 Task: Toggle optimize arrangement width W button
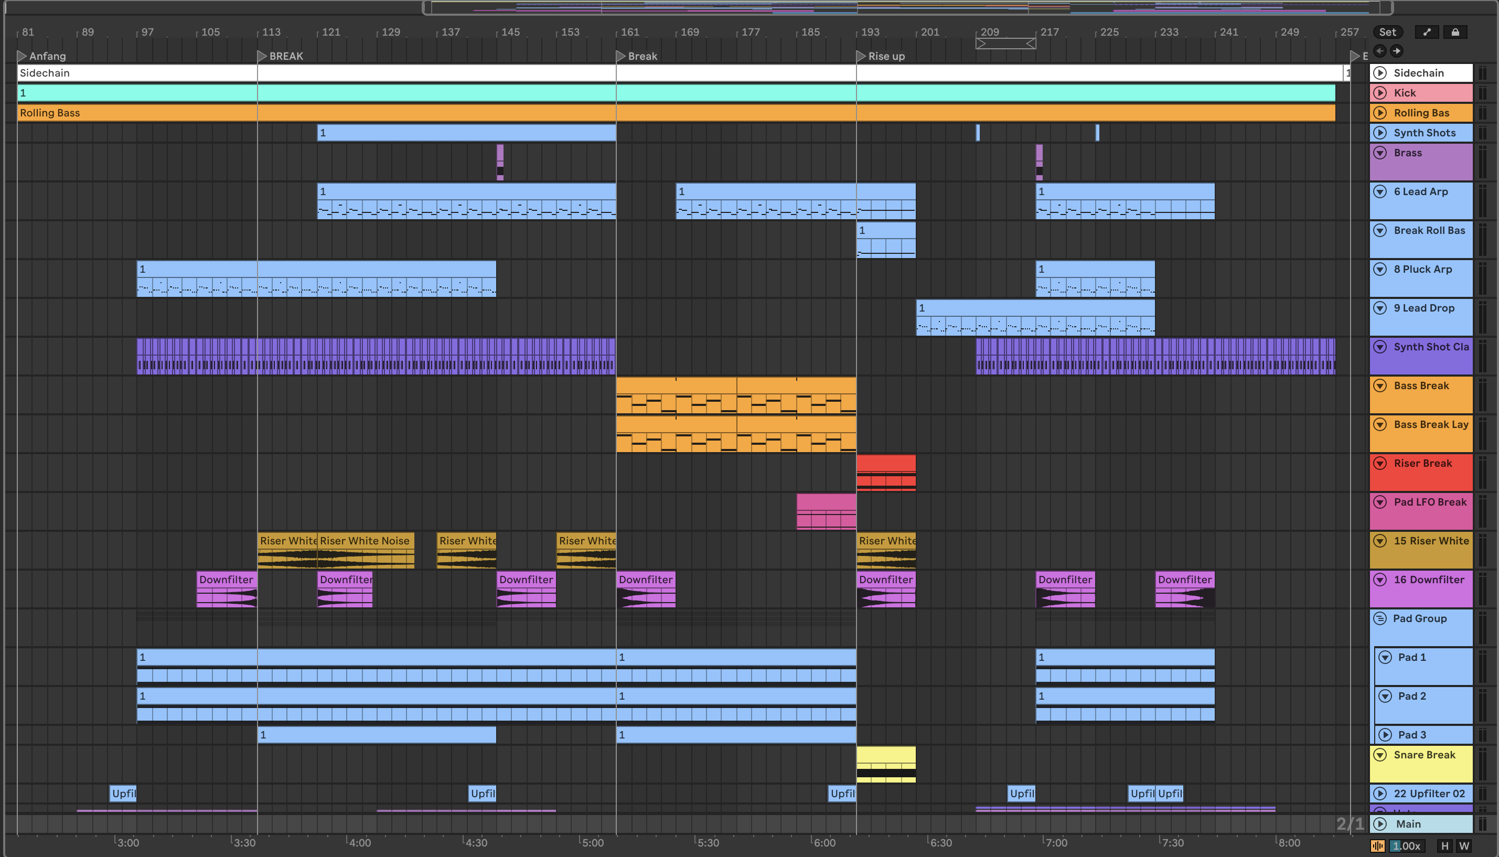[x=1464, y=846]
